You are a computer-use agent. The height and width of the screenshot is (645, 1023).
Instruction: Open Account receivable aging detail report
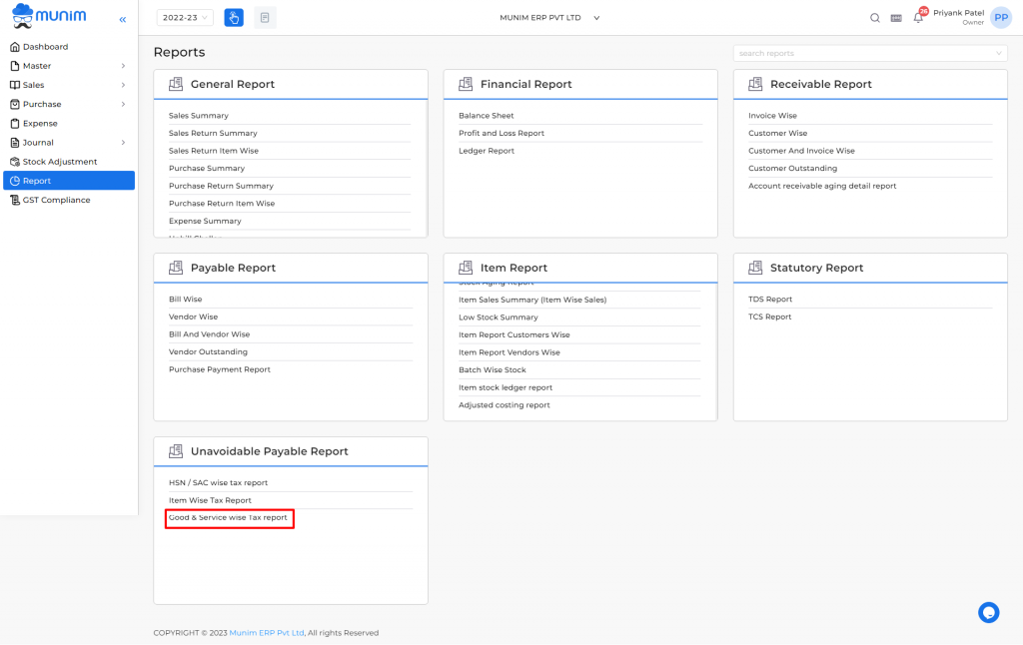point(822,186)
